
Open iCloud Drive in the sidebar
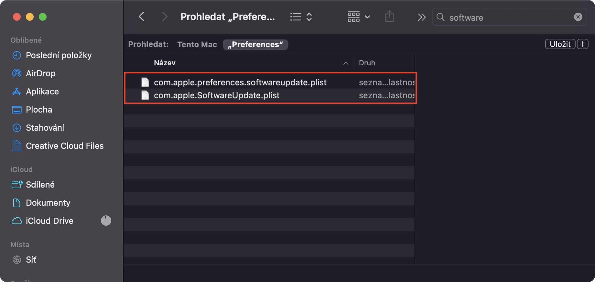pyautogui.click(x=49, y=221)
